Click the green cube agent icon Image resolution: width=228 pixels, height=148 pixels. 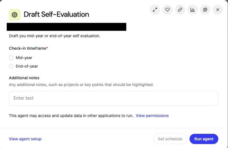[15, 15]
